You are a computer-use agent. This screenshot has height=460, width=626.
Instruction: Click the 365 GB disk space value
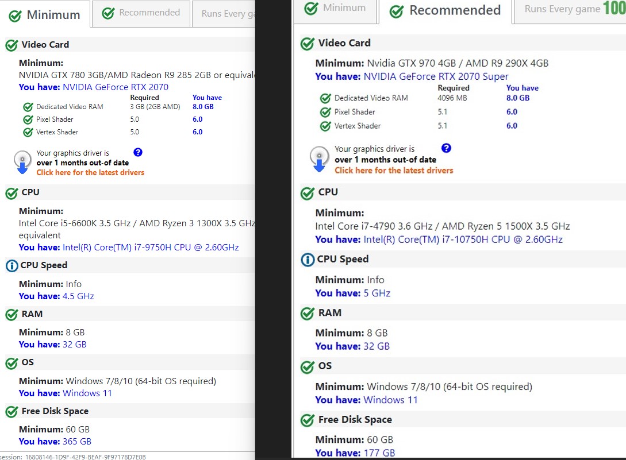tap(77, 441)
